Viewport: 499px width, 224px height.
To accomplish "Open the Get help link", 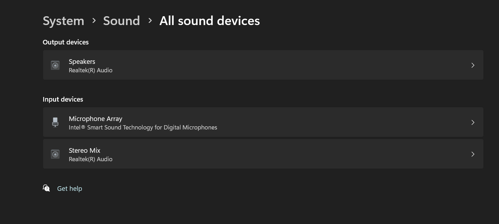I will (x=70, y=189).
